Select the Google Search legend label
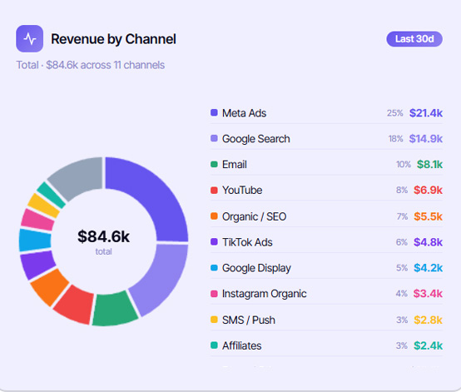The height and width of the screenshot is (392, 461). pyautogui.click(x=256, y=139)
